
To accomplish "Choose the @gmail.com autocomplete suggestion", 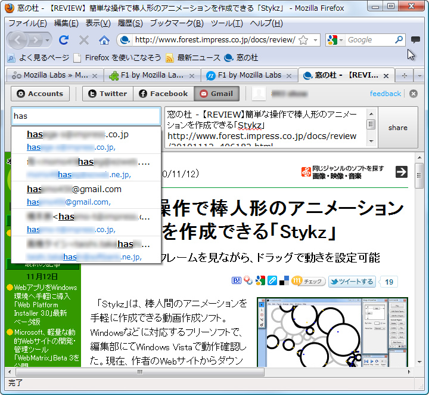I will tap(86, 195).
